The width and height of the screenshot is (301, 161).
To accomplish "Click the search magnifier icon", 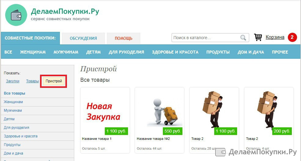I will (x=243, y=38).
